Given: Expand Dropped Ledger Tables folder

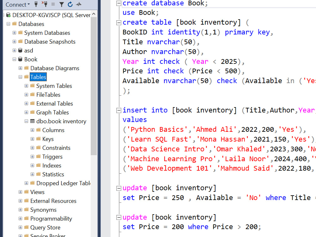Looking at the screenshot, I should (x=27, y=183).
